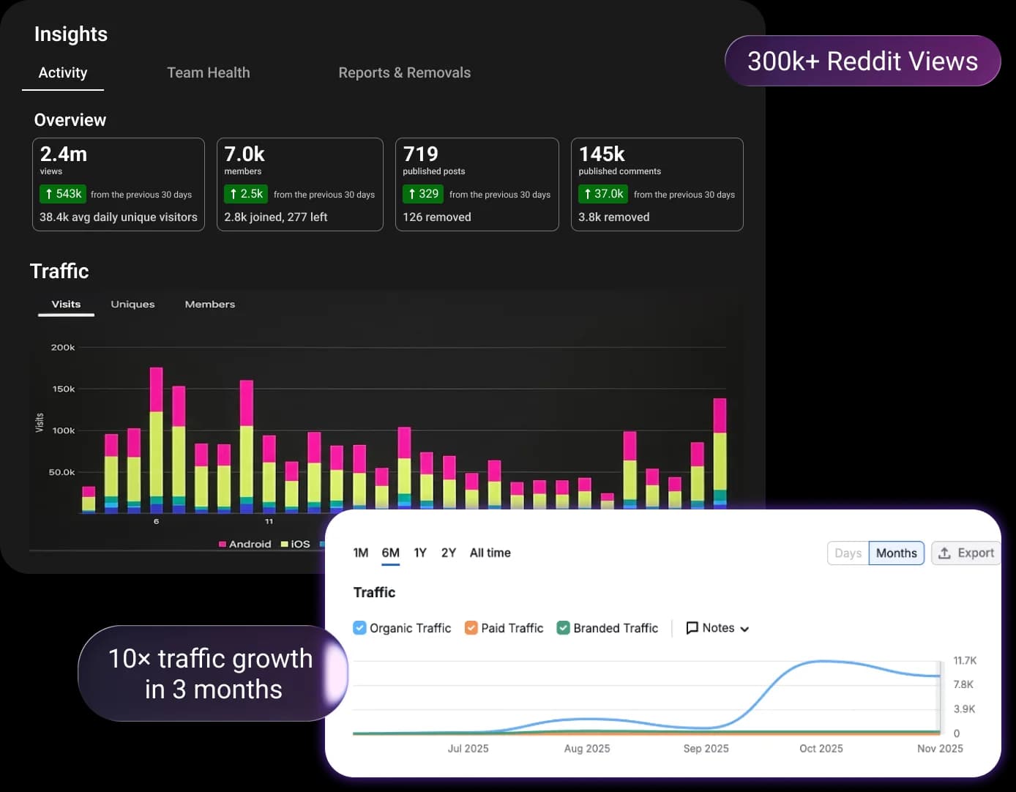Select the 1Y time range
1016x792 pixels.
419,553
